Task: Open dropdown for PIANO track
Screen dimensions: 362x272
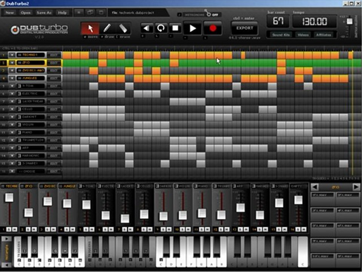Action: [12, 133]
